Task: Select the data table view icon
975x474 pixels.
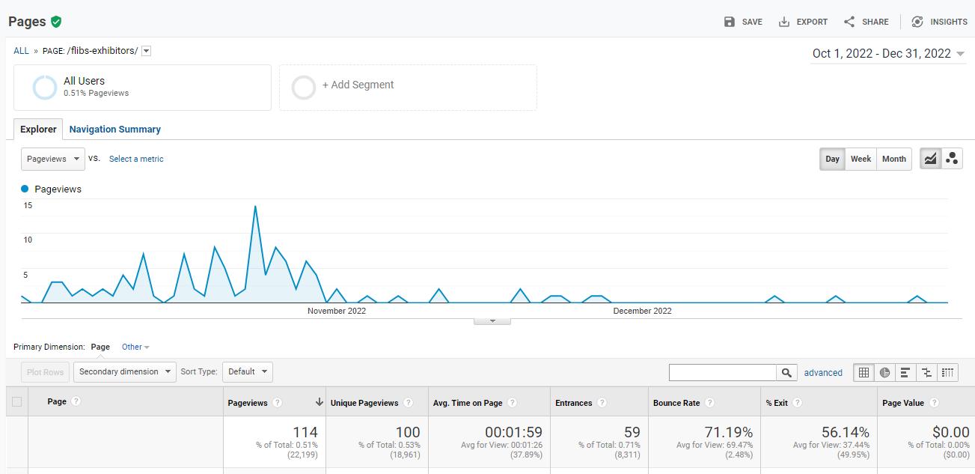Action: click(864, 372)
